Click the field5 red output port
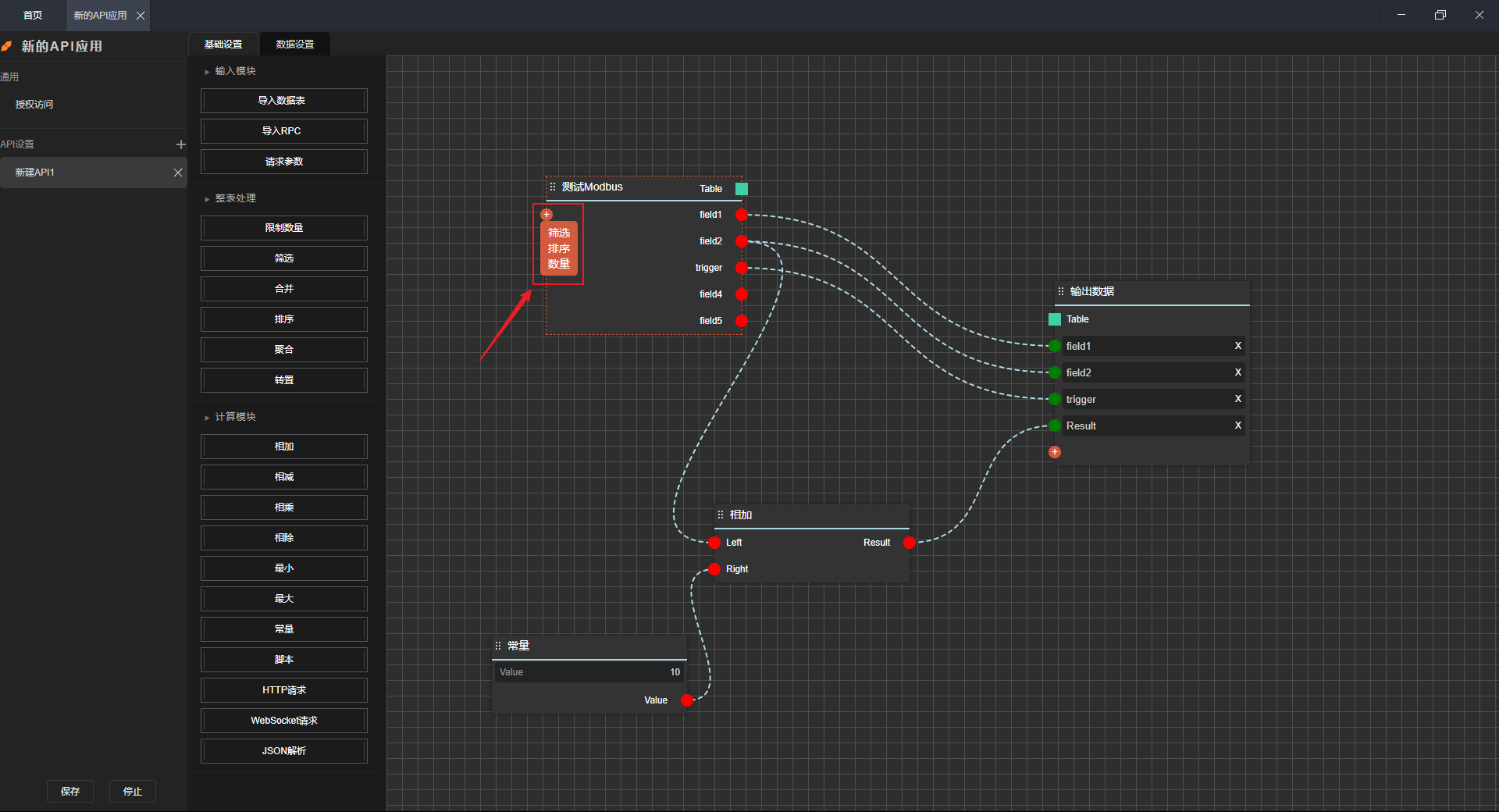Viewport: 1499px width, 812px height. [x=742, y=321]
